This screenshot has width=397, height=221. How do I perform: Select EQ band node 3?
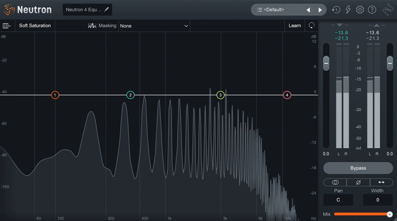[220, 95]
